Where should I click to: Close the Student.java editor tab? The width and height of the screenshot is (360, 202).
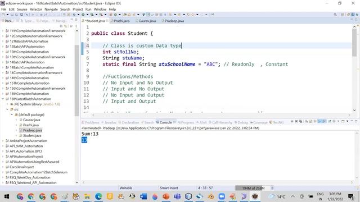[107, 21]
